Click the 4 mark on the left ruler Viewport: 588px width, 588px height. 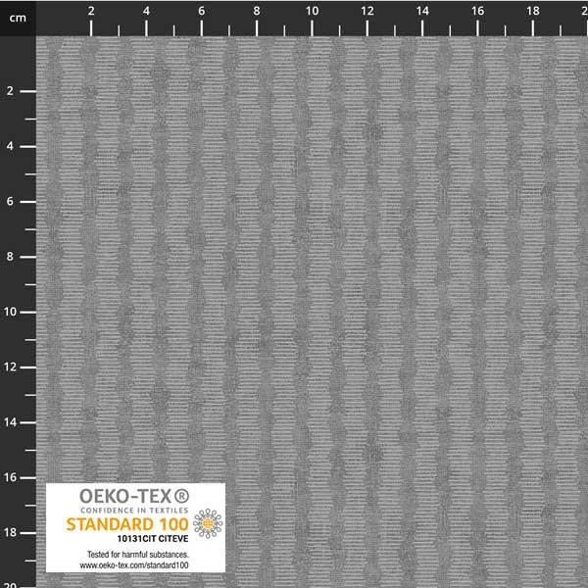[x=10, y=146]
